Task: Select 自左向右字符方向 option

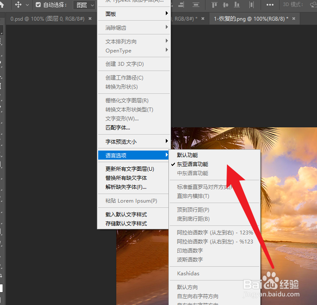Action: pos(214,296)
